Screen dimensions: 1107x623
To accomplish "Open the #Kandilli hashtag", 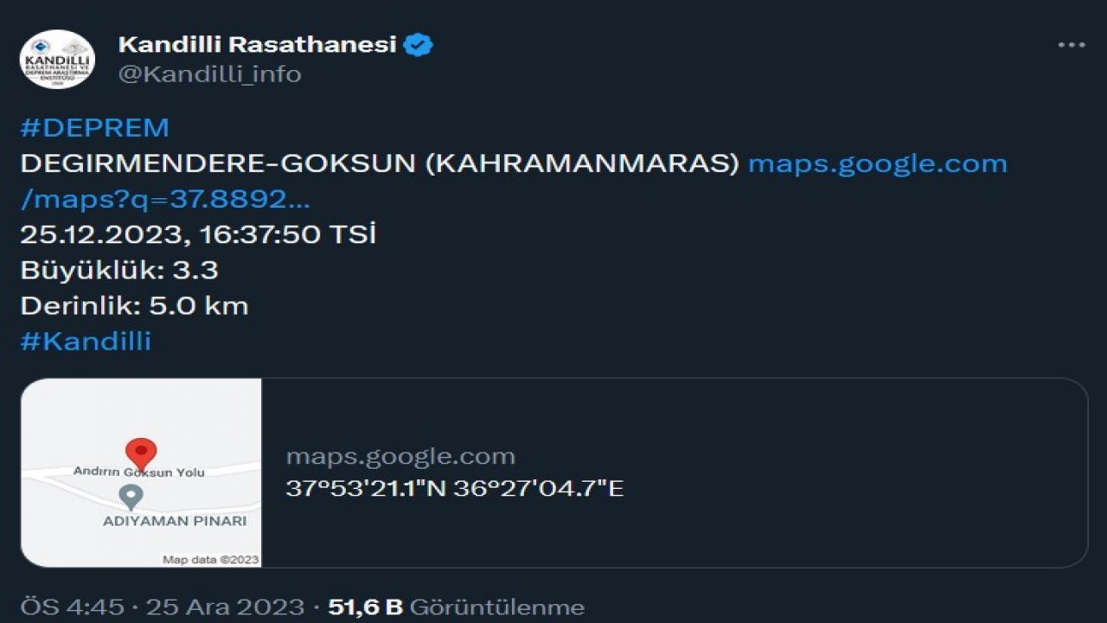I will [x=85, y=341].
